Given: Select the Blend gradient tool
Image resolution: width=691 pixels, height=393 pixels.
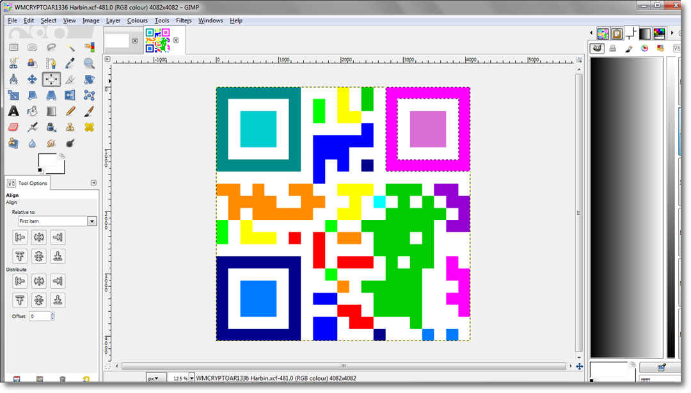Looking at the screenshot, I should (51, 111).
